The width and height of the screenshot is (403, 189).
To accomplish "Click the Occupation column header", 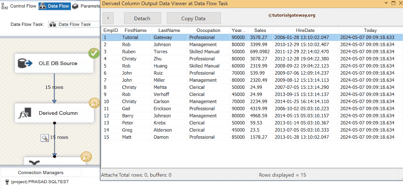I will click(209, 30).
